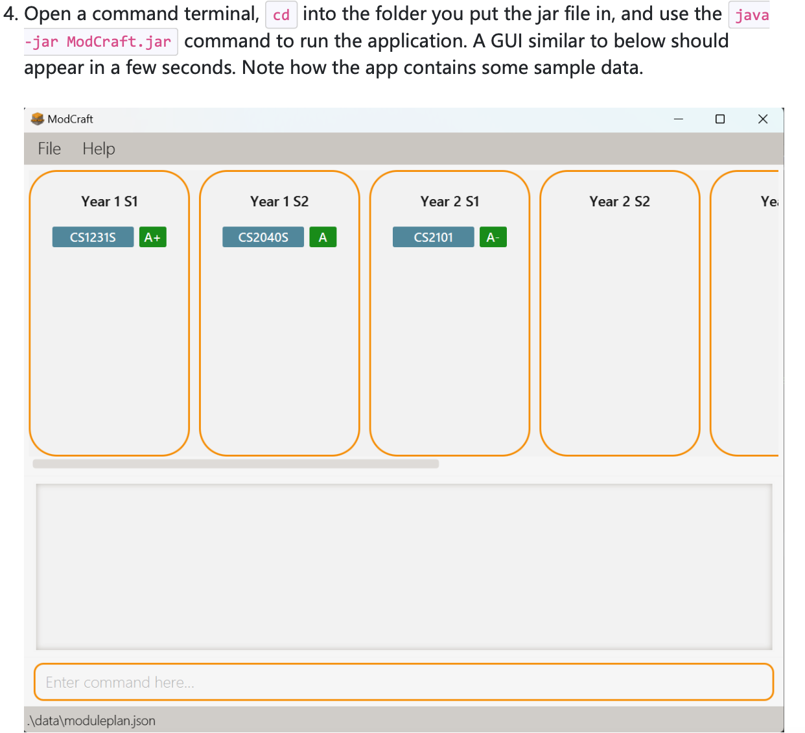Click the A- grade badge for CS2101
Viewport: 805px width, 733px height.
pos(493,237)
